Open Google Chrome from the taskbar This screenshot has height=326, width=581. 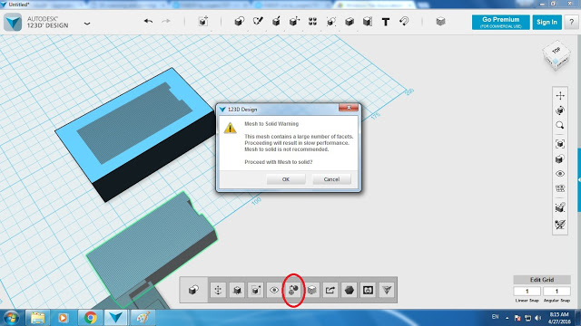tap(90, 318)
